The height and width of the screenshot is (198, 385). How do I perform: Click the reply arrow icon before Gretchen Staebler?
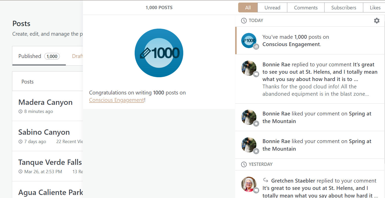tap(266, 180)
